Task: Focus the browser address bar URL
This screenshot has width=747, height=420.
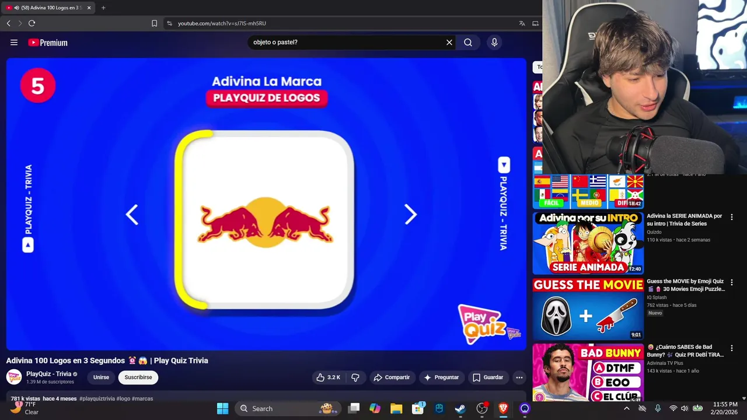Action: [x=222, y=23]
